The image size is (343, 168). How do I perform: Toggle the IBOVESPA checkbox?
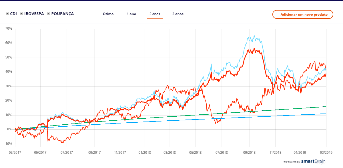pos(21,14)
